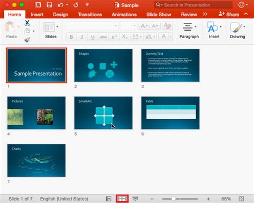Toggle Italic formatting button

82,37
